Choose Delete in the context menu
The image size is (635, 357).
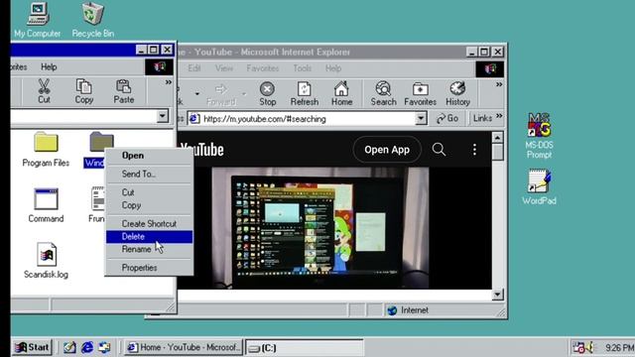point(150,236)
